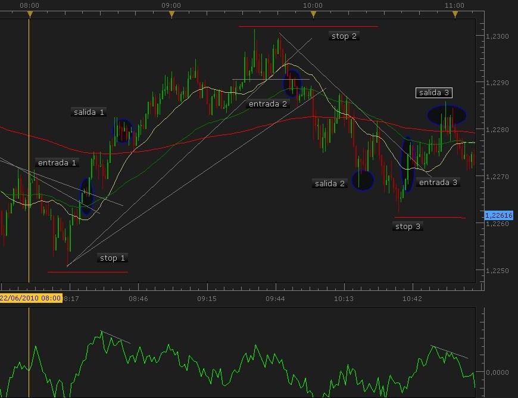This screenshot has height=398, width=518.
Task: Select the blue ellipse above entrada 2
Action: coord(292,83)
